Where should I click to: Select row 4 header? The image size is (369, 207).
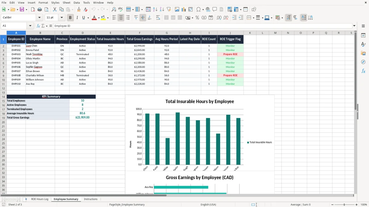coord(3,54)
